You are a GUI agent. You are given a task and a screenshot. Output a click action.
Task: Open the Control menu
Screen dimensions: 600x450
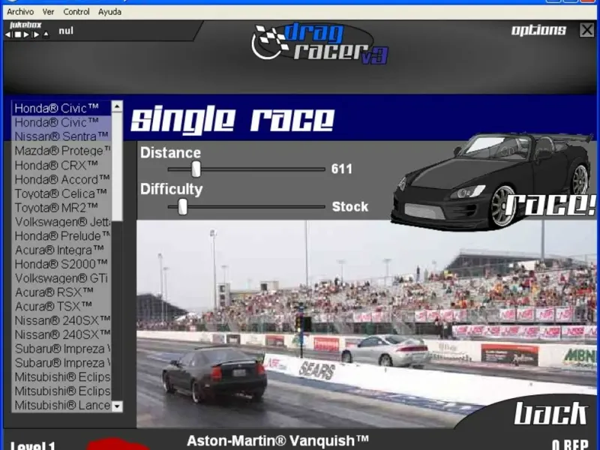point(76,12)
